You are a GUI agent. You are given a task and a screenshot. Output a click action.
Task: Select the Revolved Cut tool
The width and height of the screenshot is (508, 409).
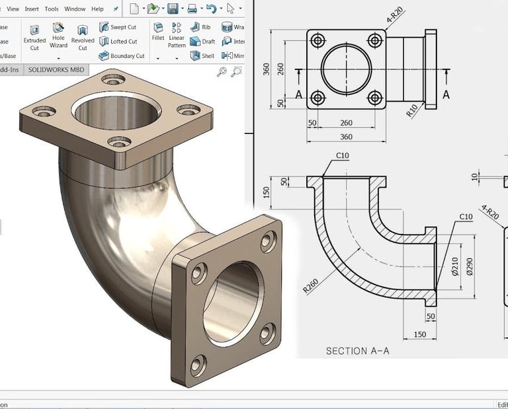pyautogui.click(x=83, y=38)
